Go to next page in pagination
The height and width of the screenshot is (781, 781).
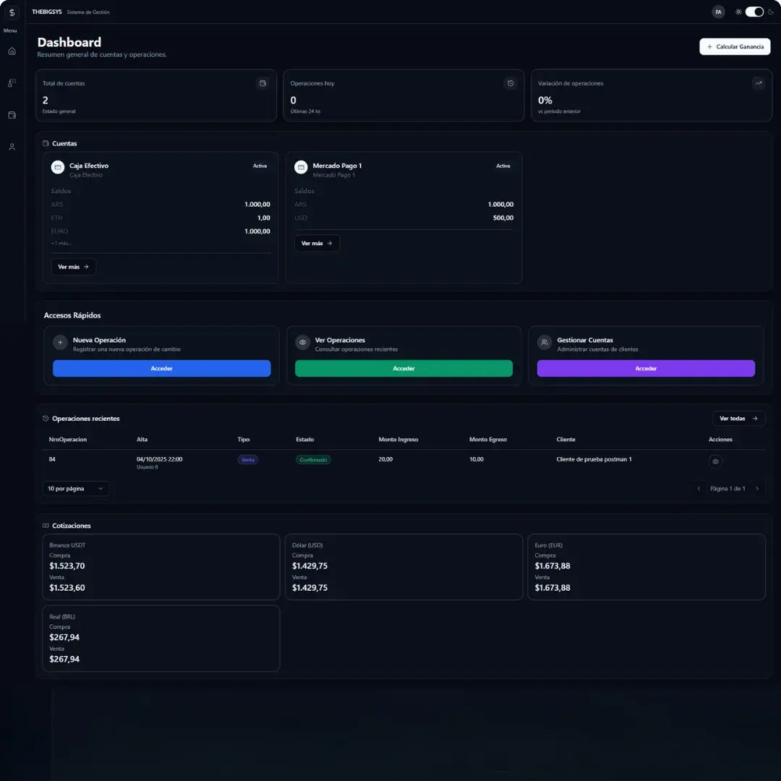(x=757, y=489)
